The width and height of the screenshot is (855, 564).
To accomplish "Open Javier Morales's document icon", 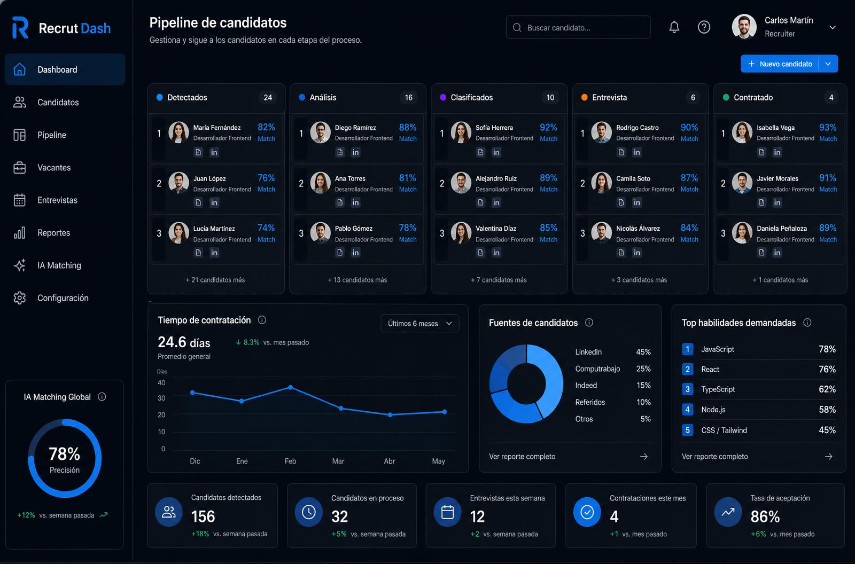I will pos(761,202).
